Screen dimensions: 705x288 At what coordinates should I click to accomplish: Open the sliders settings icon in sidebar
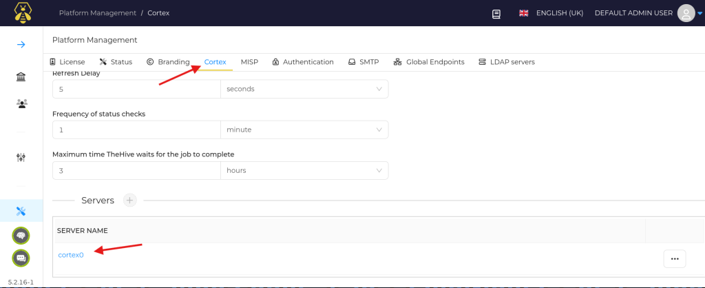pyautogui.click(x=21, y=158)
